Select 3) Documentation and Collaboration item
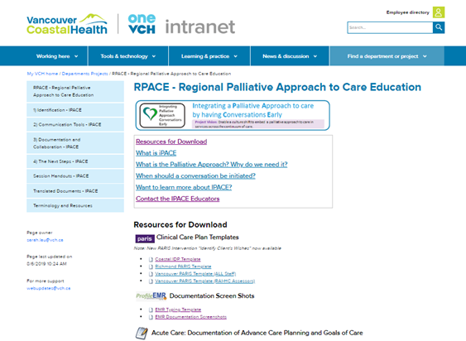This screenshot has width=466, height=341. (75, 143)
